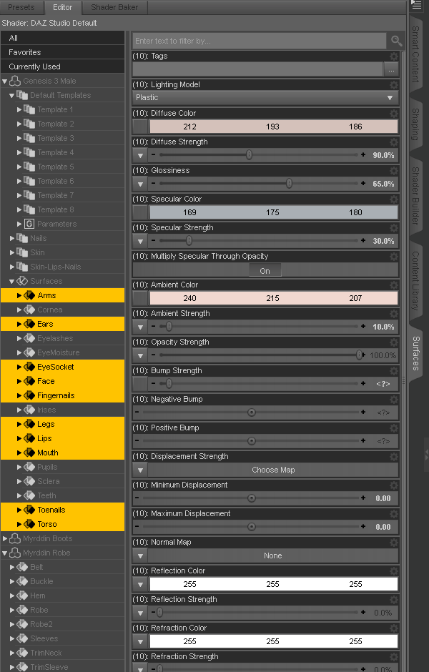Collapse the Genesis 3 Male tree node
Image resolution: width=429 pixels, height=672 pixels.
(5, 81)
